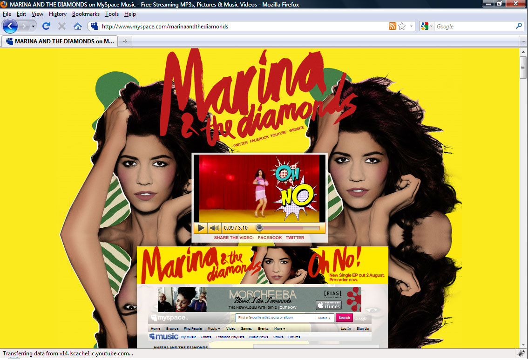Click the MySpace site icon in address bar
The height and width of the screenshot is (360, 528).
(94, 26)
